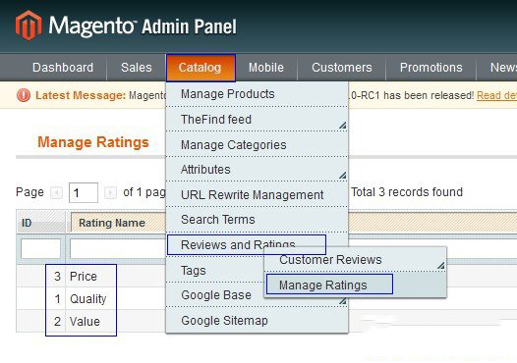Go to next page arrow icon
This screenshot has width=517, height=363.
tap(110, 192)
